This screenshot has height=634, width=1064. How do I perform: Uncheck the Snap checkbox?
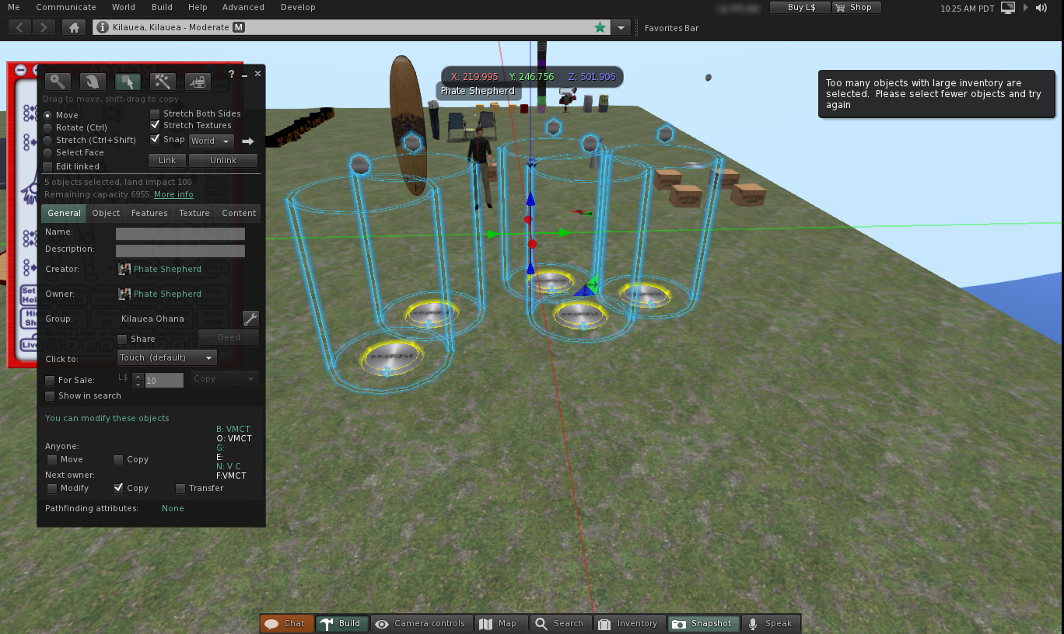(x=156, y=140)
